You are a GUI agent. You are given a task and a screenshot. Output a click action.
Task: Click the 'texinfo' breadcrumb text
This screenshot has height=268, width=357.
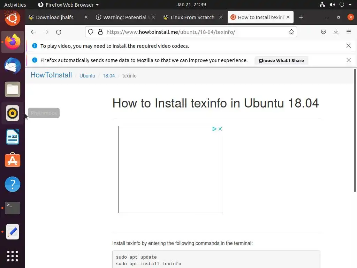129,76
